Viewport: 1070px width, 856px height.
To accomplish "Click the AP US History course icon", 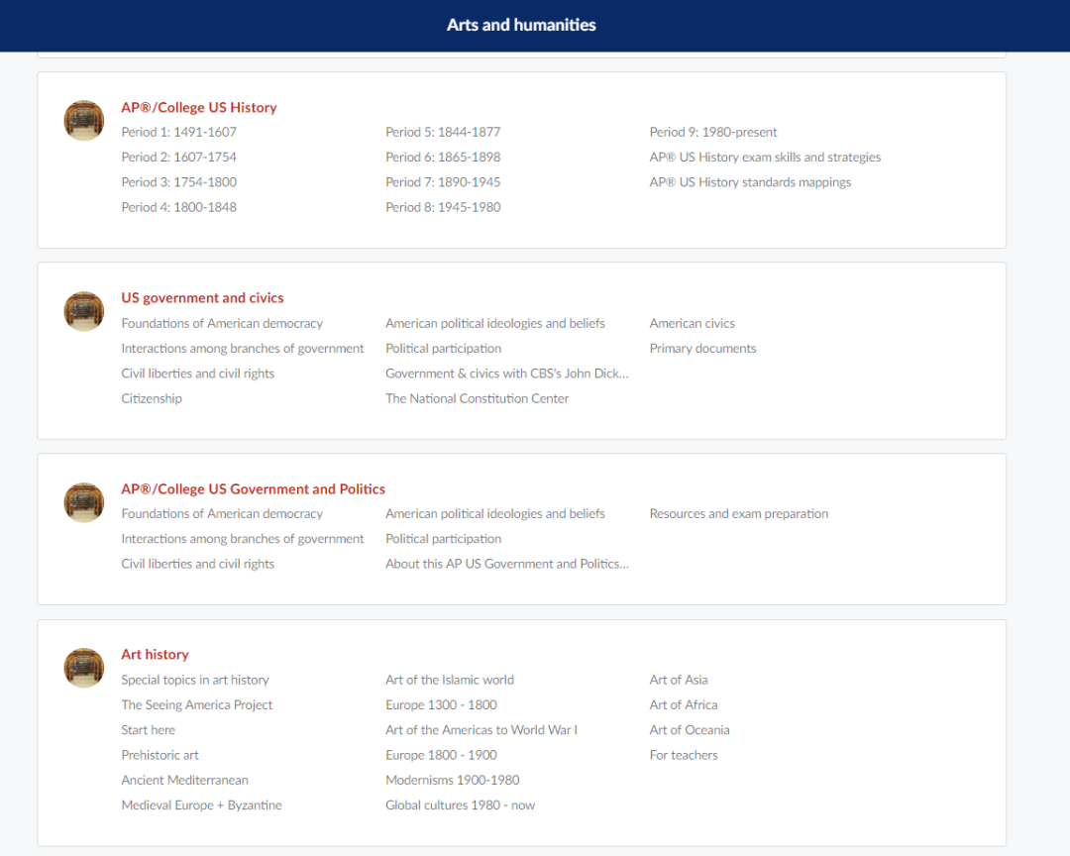I will click(x=84, y=121).
